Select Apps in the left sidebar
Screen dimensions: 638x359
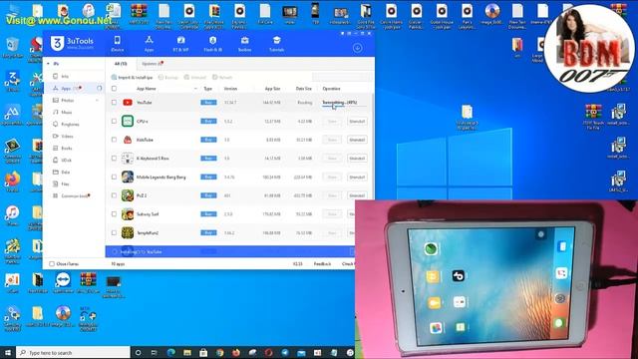click(x=67, y=88)
